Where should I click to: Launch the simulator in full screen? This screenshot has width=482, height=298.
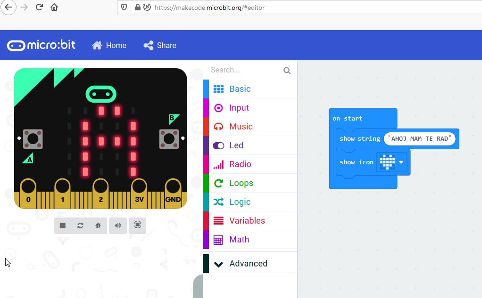click(137, 226)
